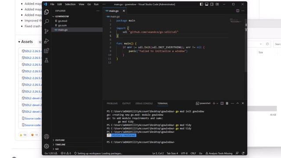
Task: Click thumbs up reaction 94 in browser
Action: pyautogui.click(x=23, y=135)
